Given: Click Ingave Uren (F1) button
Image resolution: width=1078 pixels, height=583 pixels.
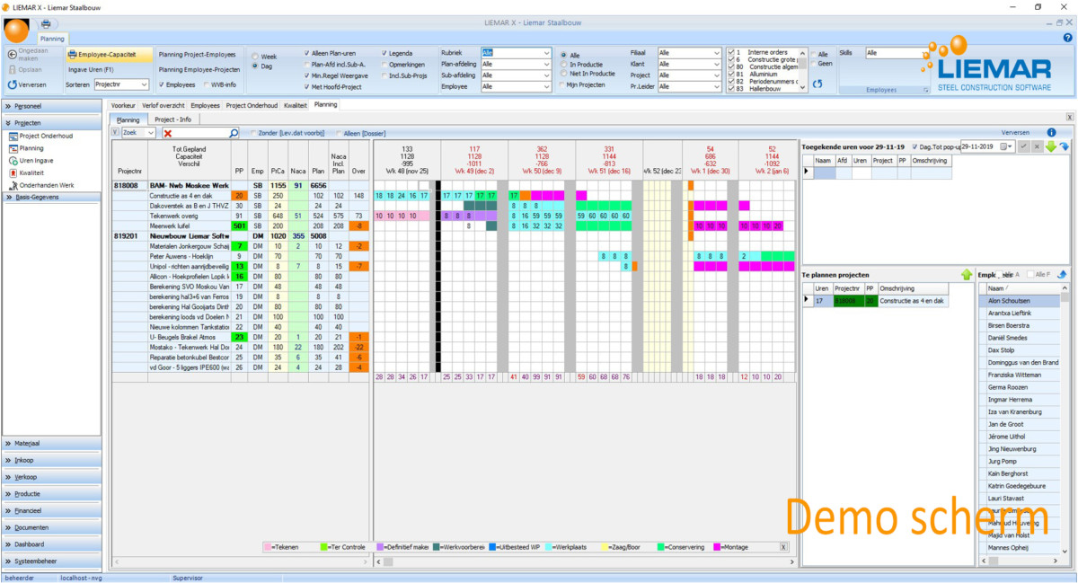Looking at the screenshot, I should 92,69.
